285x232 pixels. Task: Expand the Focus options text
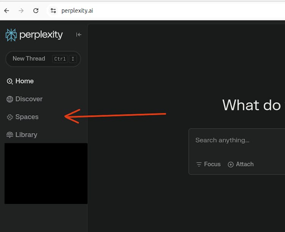212,164
